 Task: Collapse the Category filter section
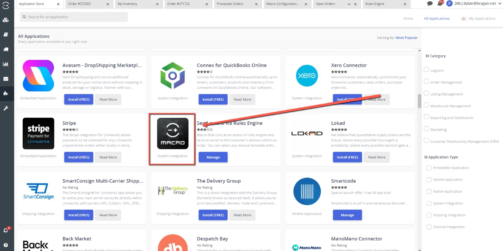tap(436, 56)
